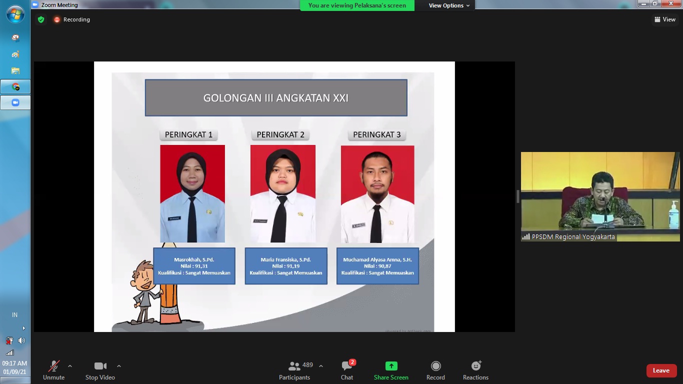Open the Reactions menu
The image size is (683, 384).
click(x=475, y=370)
